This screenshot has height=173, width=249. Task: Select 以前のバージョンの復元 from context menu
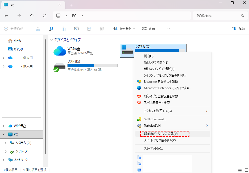(x=160, y=134)
